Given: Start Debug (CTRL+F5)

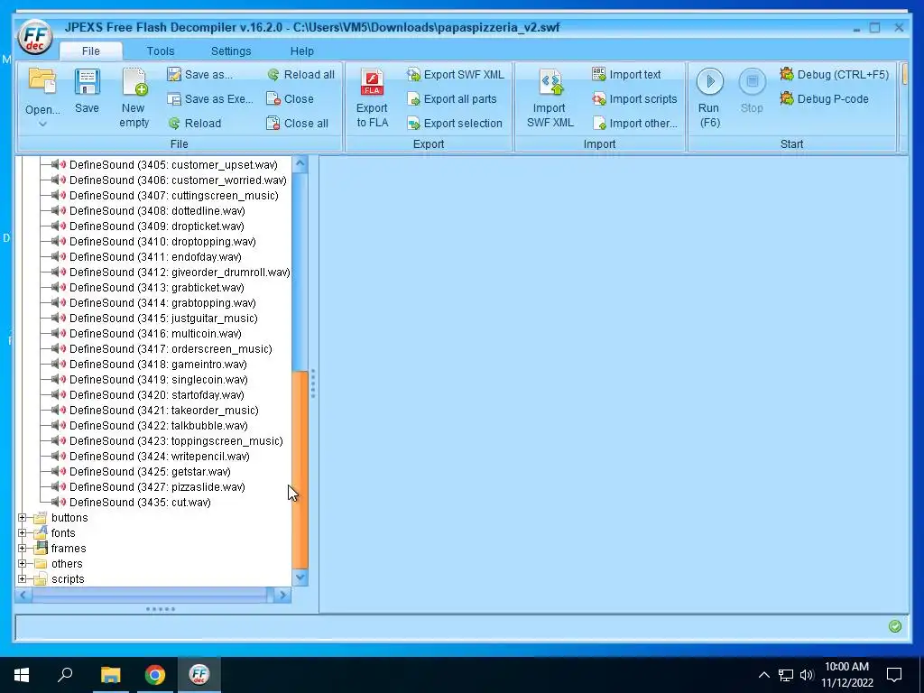Looking at the screenshot, I should [834, 74].
